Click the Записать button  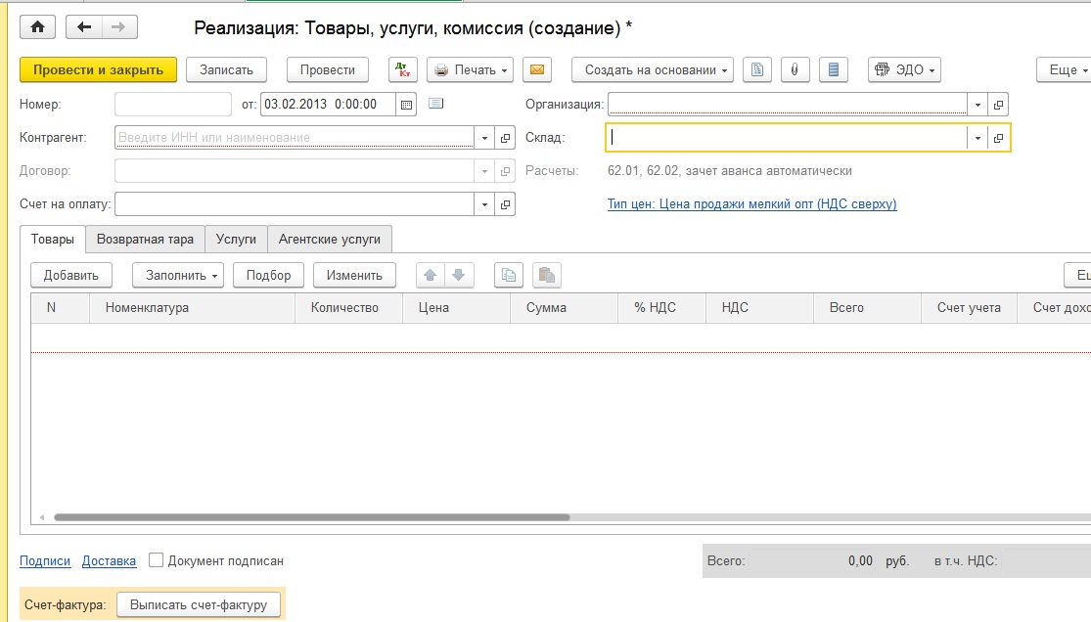click(226, 69)
